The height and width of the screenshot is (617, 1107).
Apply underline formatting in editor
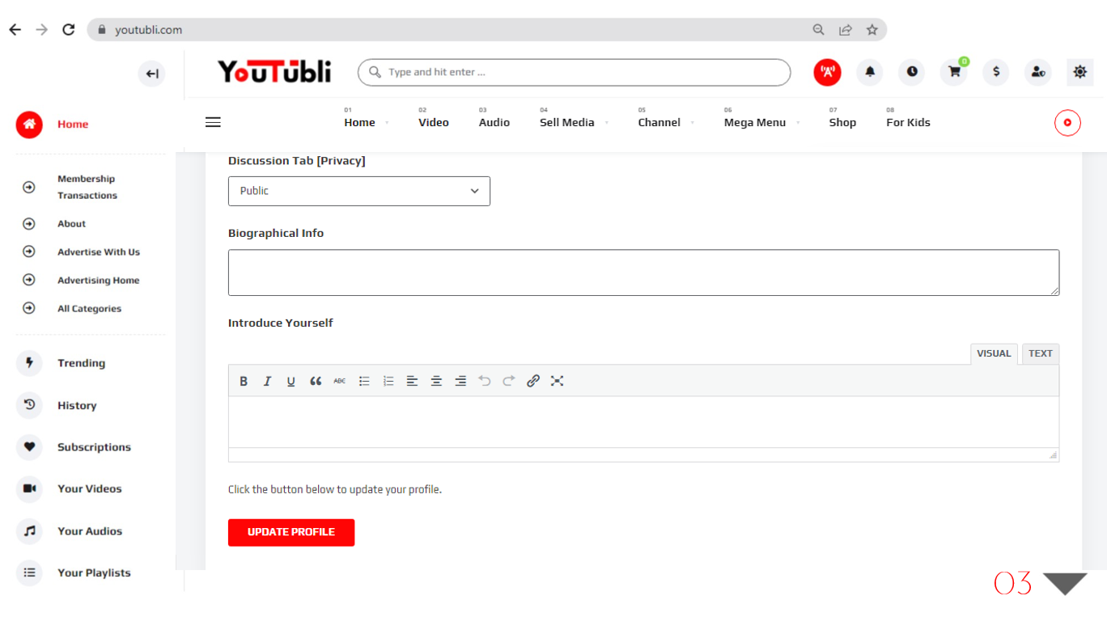291,381
